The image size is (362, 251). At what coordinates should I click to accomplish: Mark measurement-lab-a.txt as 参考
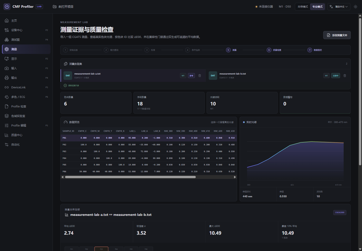[x=191, y=76]
